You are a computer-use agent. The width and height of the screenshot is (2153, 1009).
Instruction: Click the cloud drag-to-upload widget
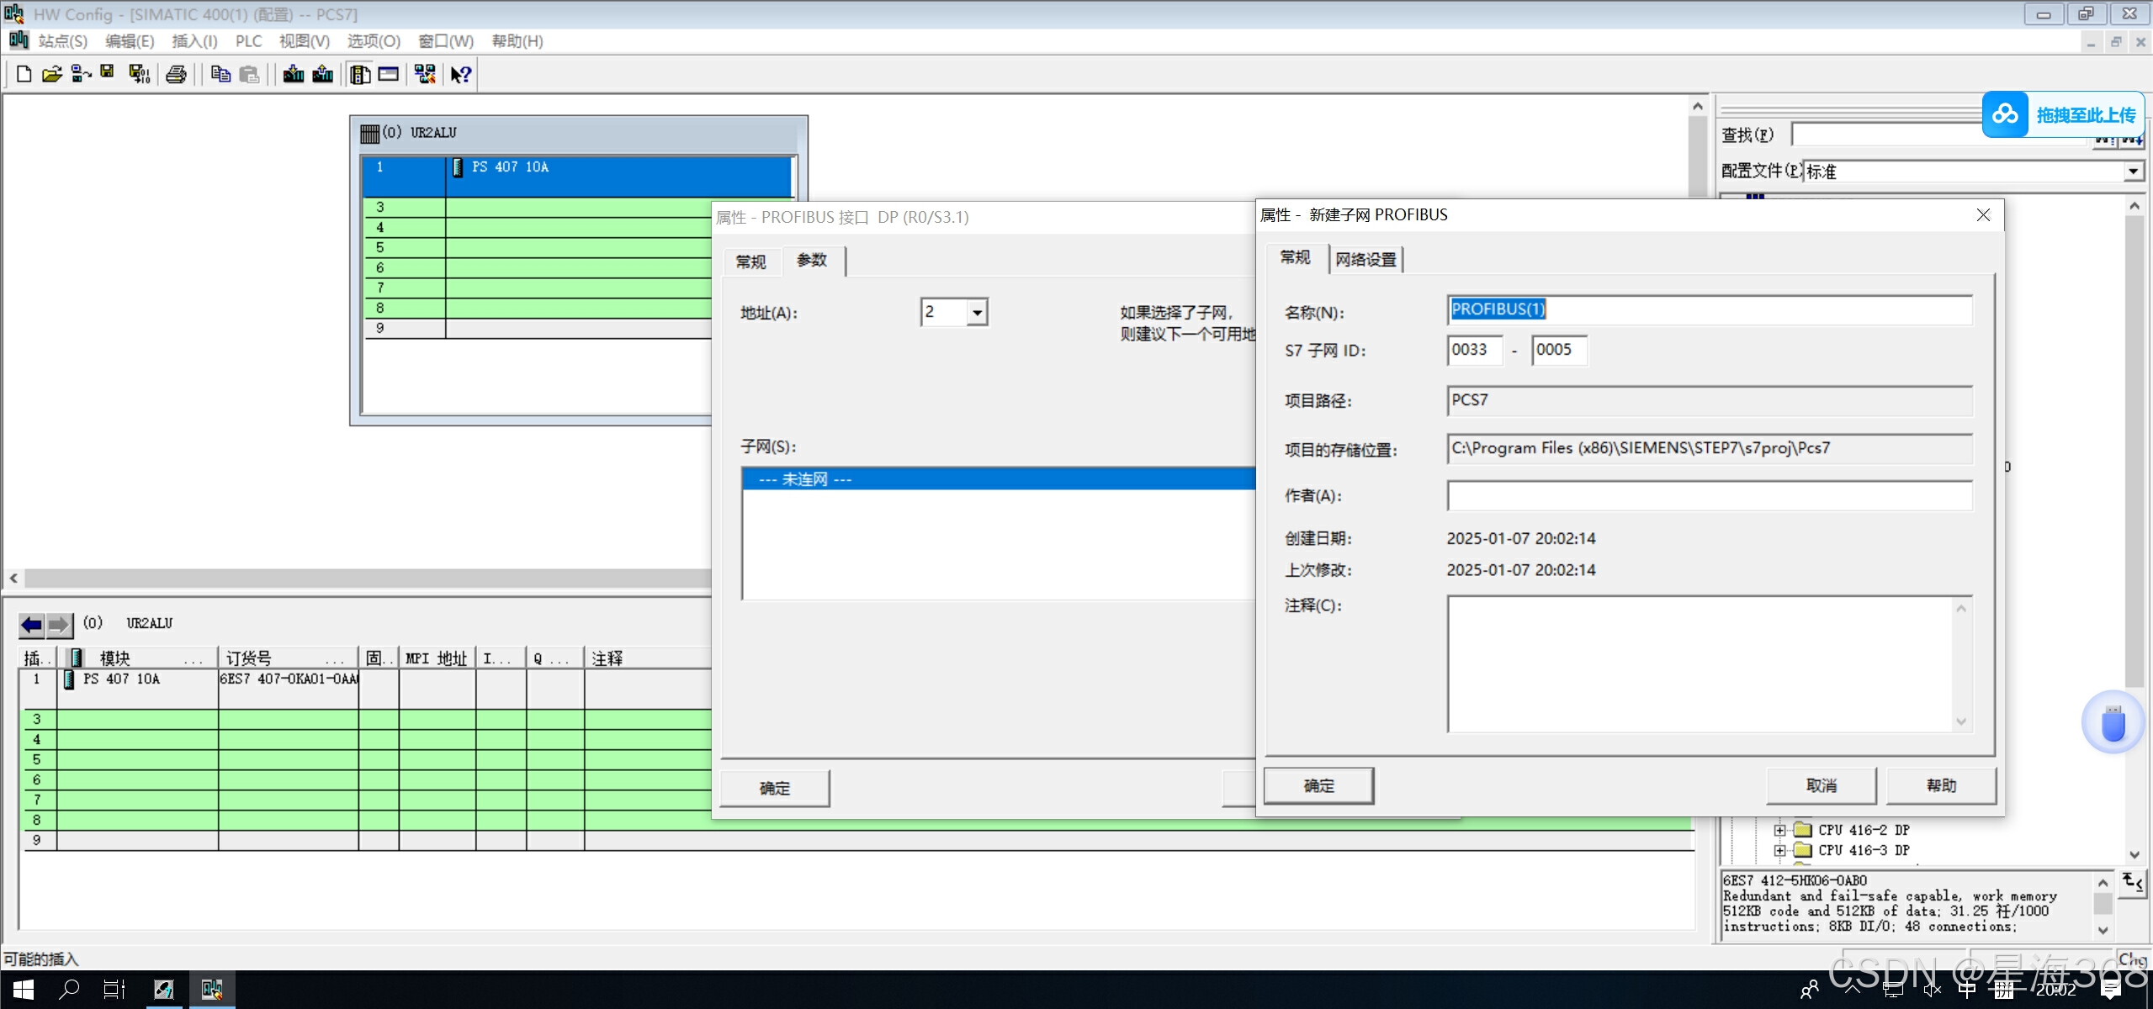(x=2062, y=114)
